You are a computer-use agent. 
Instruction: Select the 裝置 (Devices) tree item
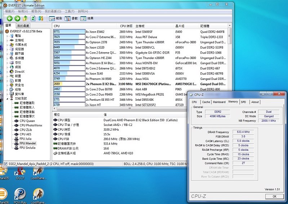[18, 76]
